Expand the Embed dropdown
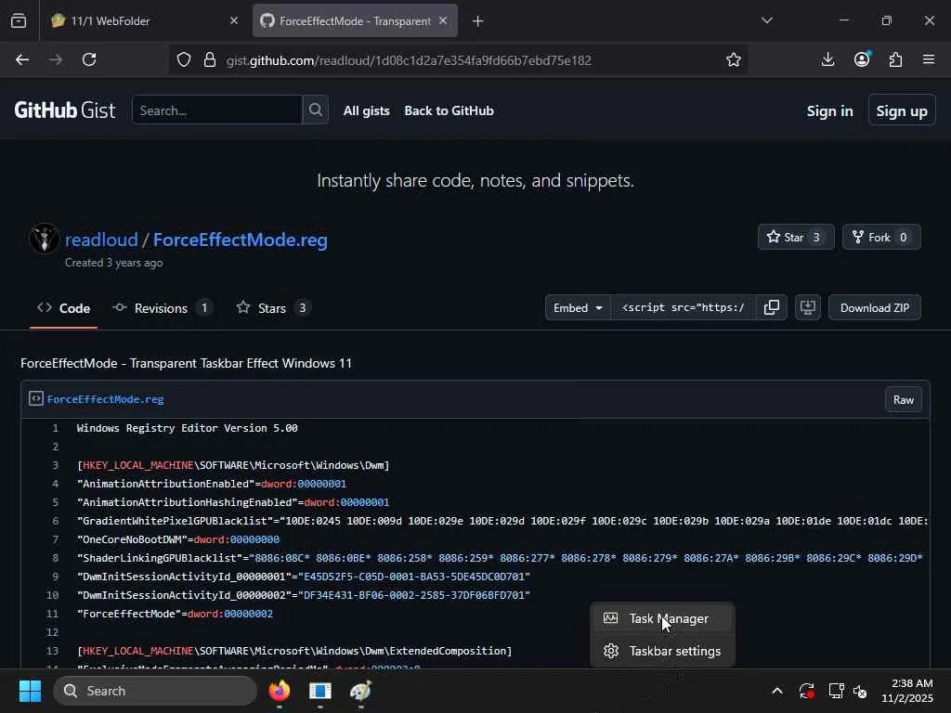This screenshot has width=951, height=713. 578,307
